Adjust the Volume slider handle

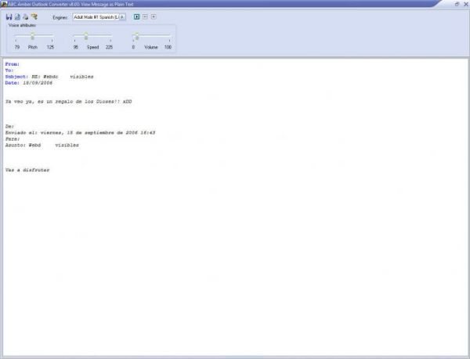136,37
